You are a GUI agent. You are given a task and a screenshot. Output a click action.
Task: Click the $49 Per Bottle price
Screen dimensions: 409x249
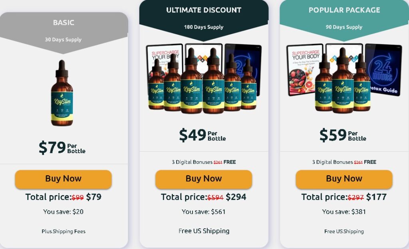[202, 135]
